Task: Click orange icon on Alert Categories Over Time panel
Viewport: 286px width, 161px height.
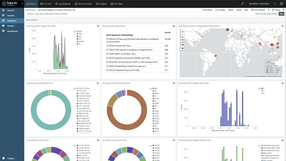Action: pos(282,140)
